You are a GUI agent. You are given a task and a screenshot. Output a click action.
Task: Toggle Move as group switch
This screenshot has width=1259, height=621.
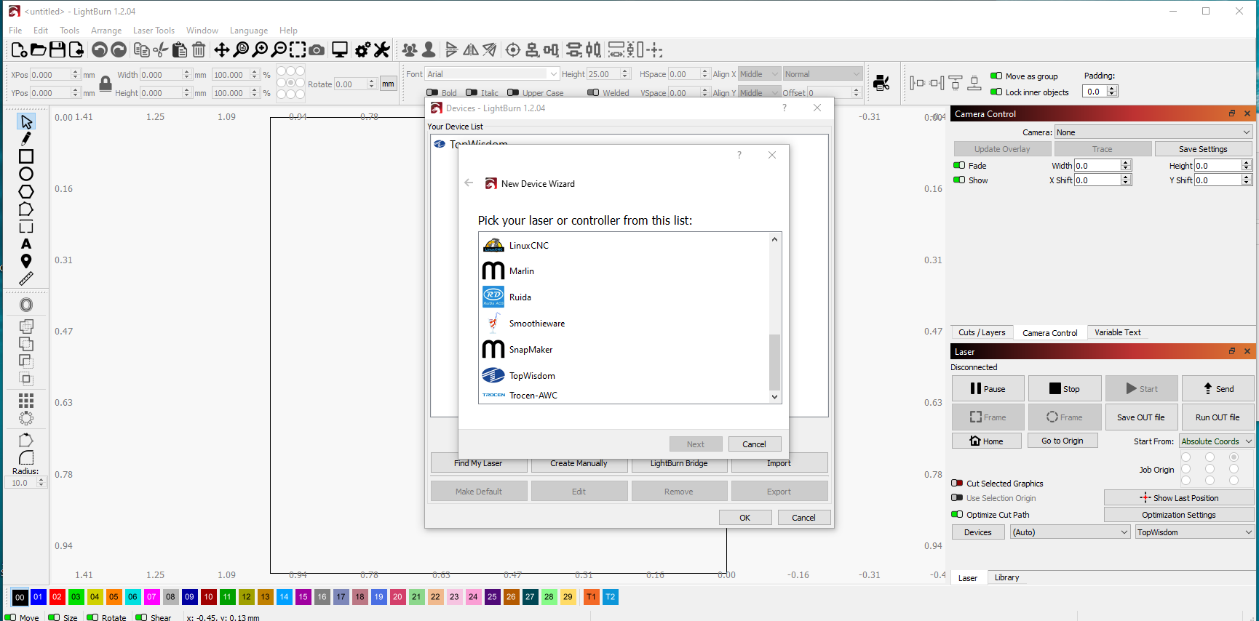(996, 76)
